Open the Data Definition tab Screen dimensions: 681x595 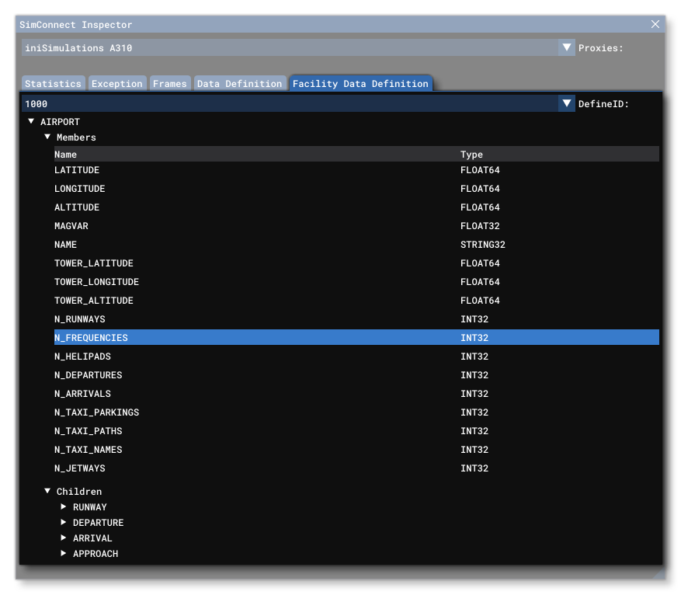pyautogui.click(x=239, y=83)
